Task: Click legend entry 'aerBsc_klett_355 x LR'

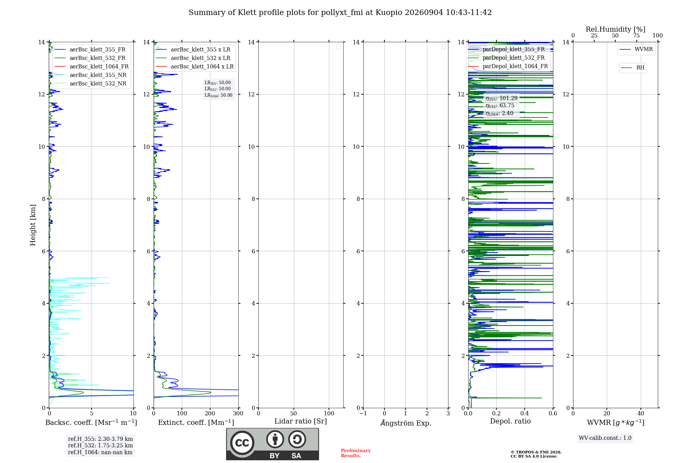Action: (201, 49)
